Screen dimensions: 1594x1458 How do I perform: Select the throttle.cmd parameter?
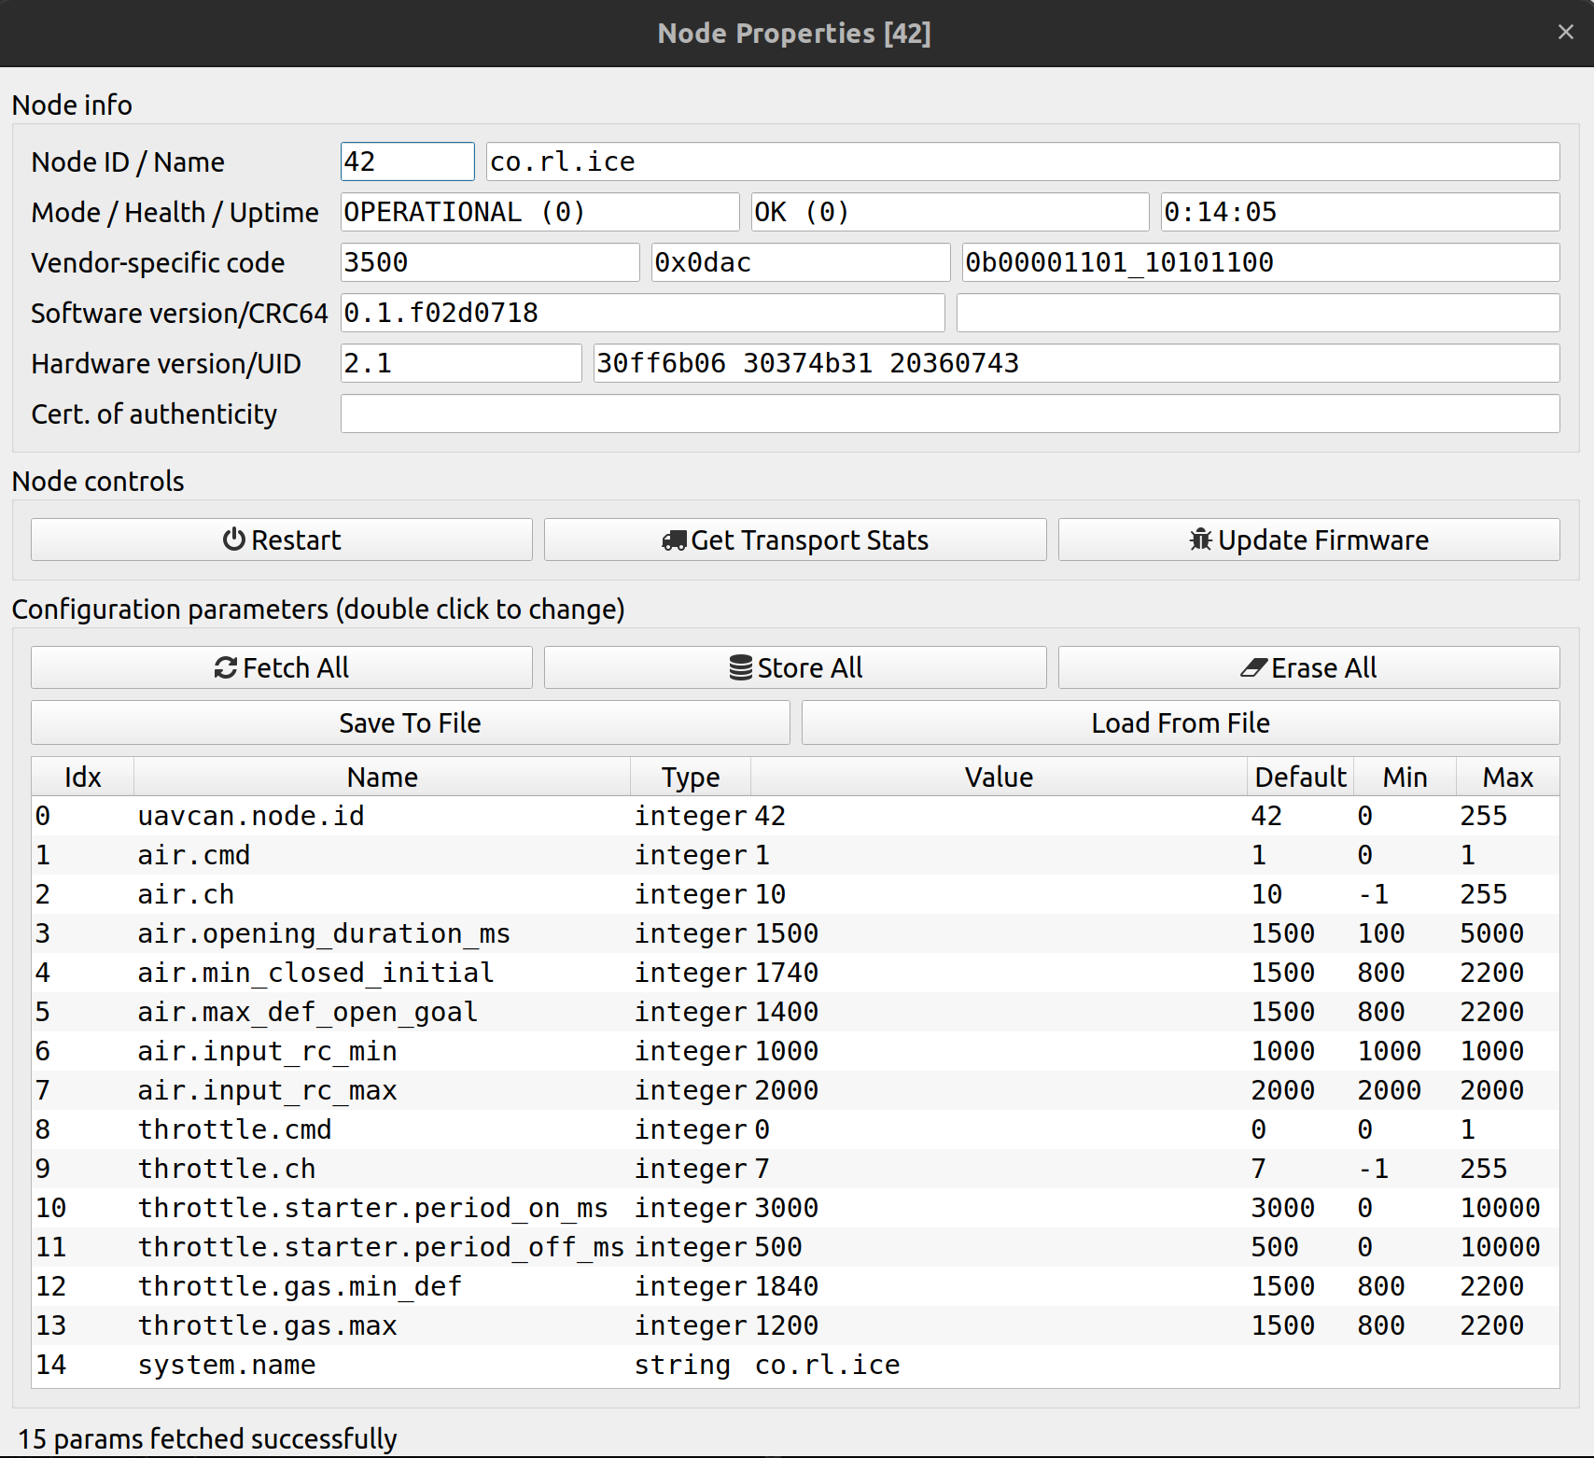(234, 1129)
